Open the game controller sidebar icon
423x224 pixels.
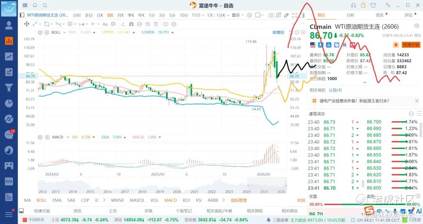(x=9, y=166)
